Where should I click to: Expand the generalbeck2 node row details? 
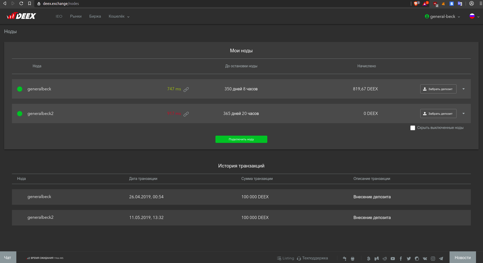[464, 114]
